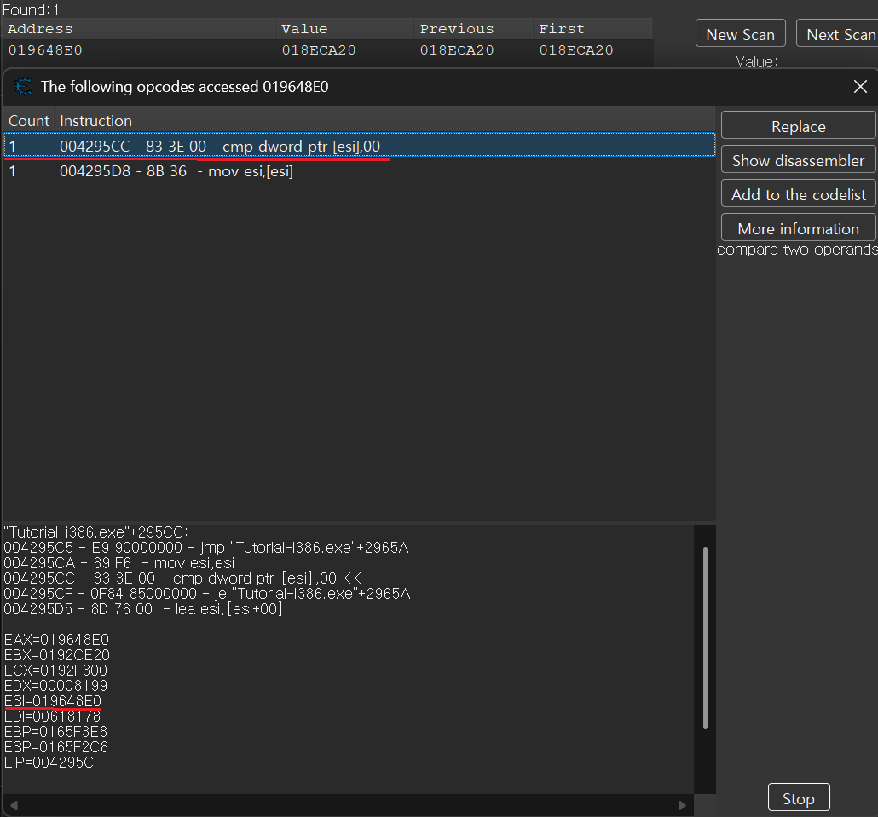878x817 pixels.
Task: Click the Count column header
Action: pos(29,121)
